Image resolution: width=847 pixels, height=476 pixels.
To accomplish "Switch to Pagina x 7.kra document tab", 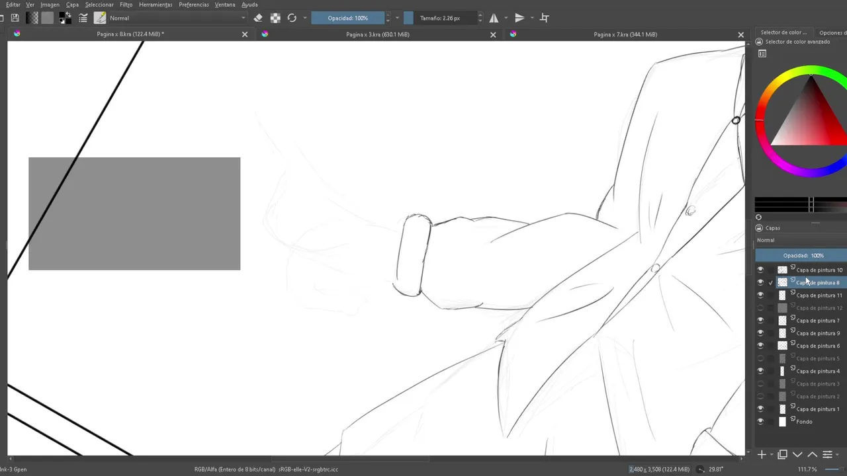I will 625,34.
